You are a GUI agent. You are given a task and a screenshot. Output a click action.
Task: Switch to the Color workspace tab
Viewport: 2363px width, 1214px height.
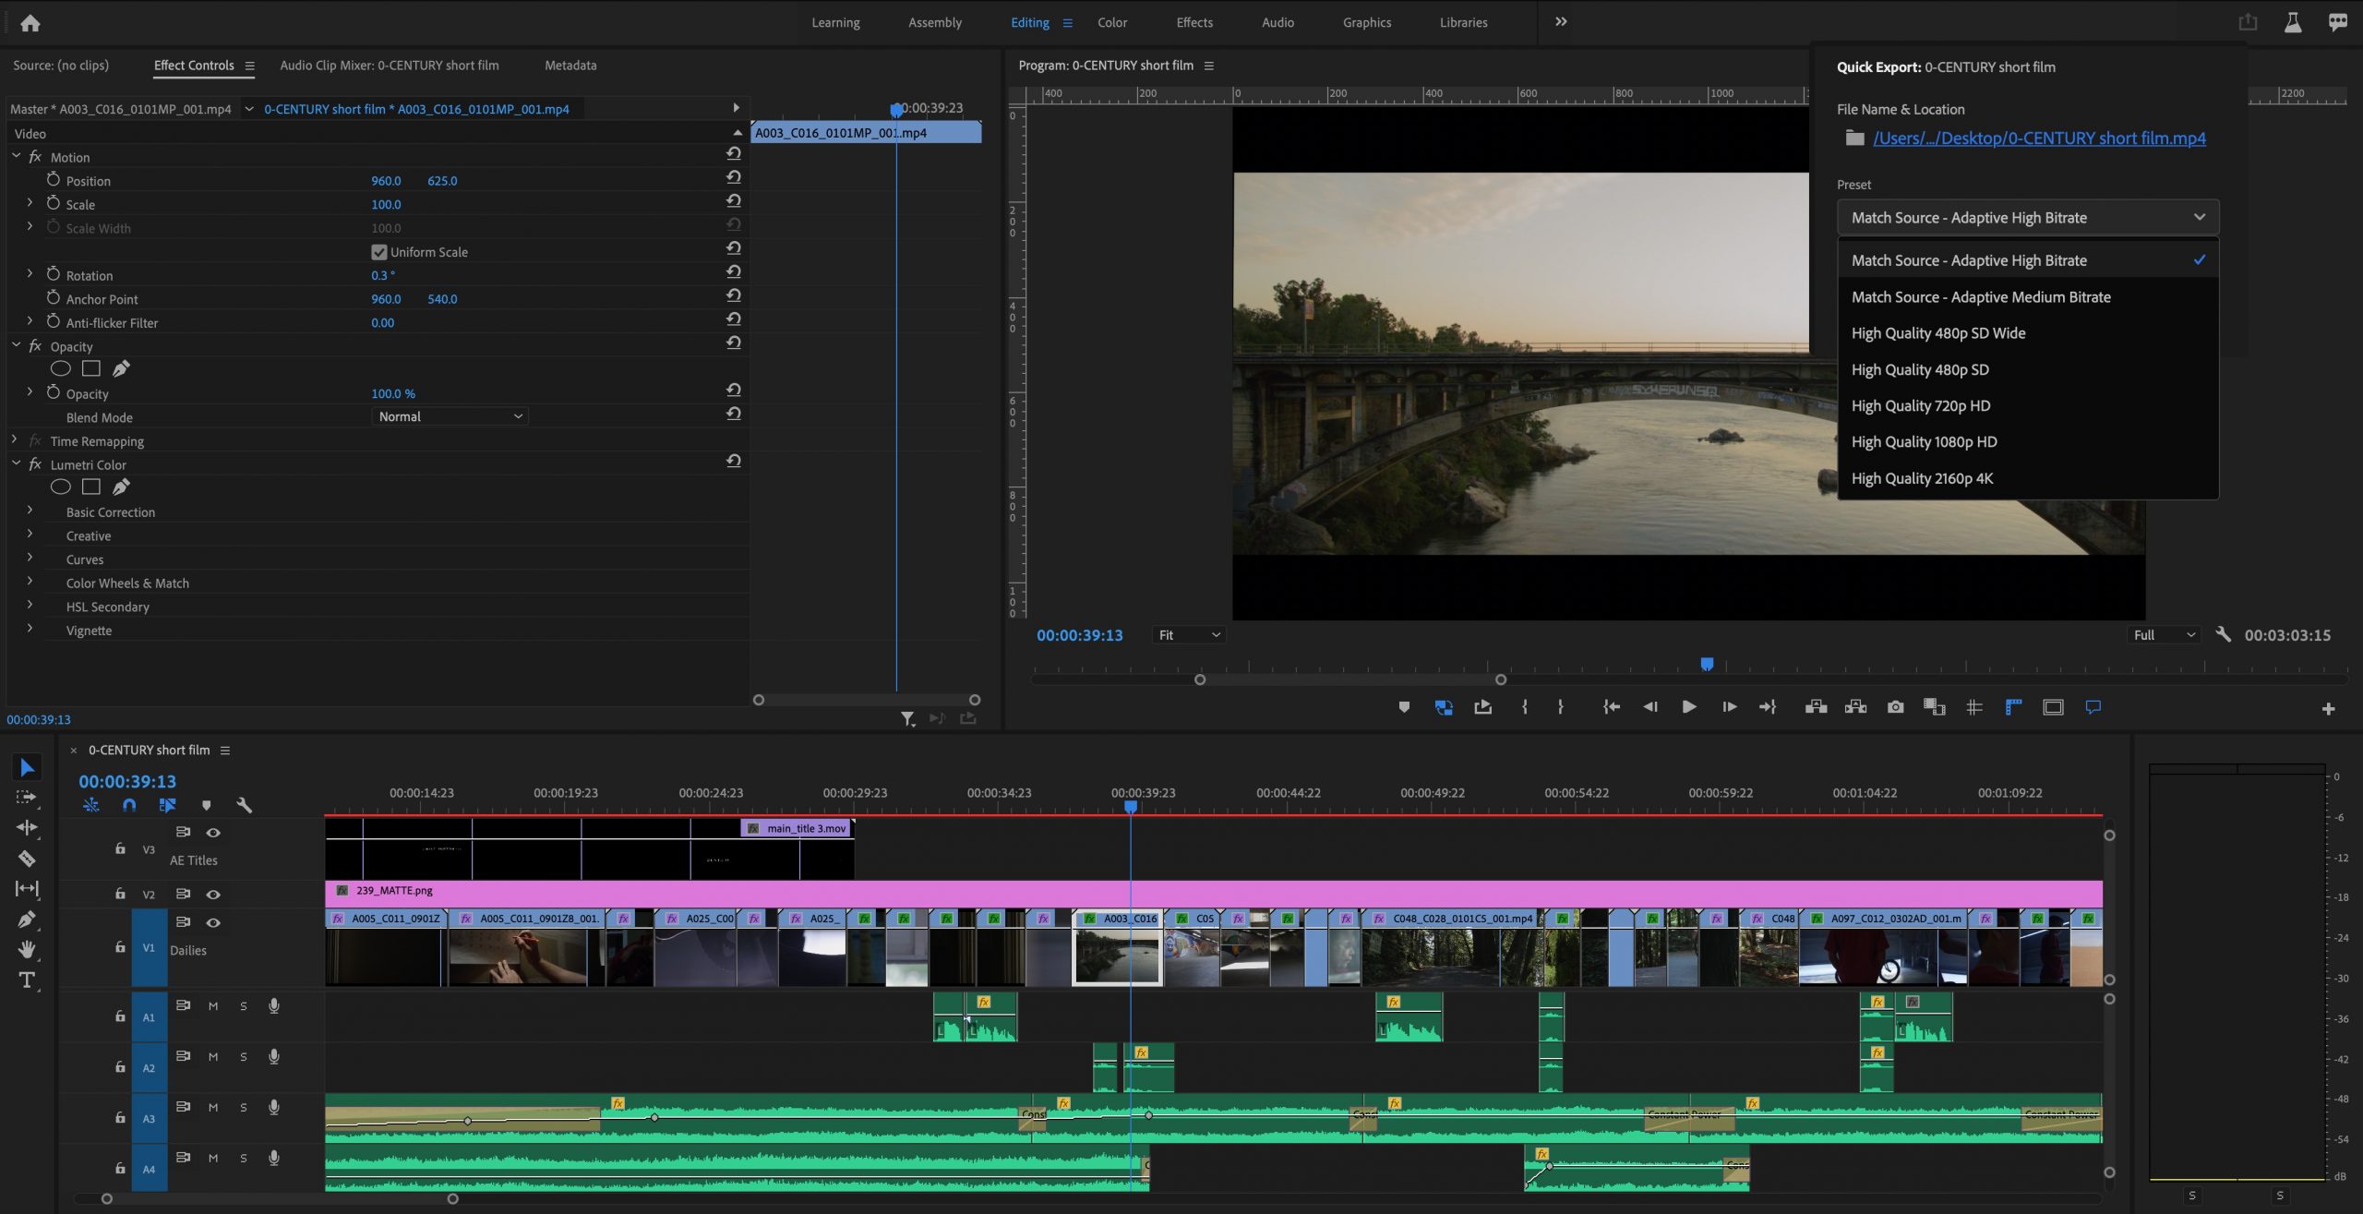click(x=1112, y=21)
